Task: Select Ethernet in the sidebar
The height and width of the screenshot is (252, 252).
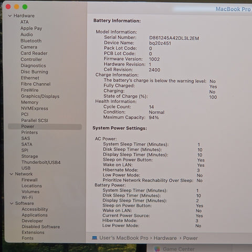Action: pos(30,78)
